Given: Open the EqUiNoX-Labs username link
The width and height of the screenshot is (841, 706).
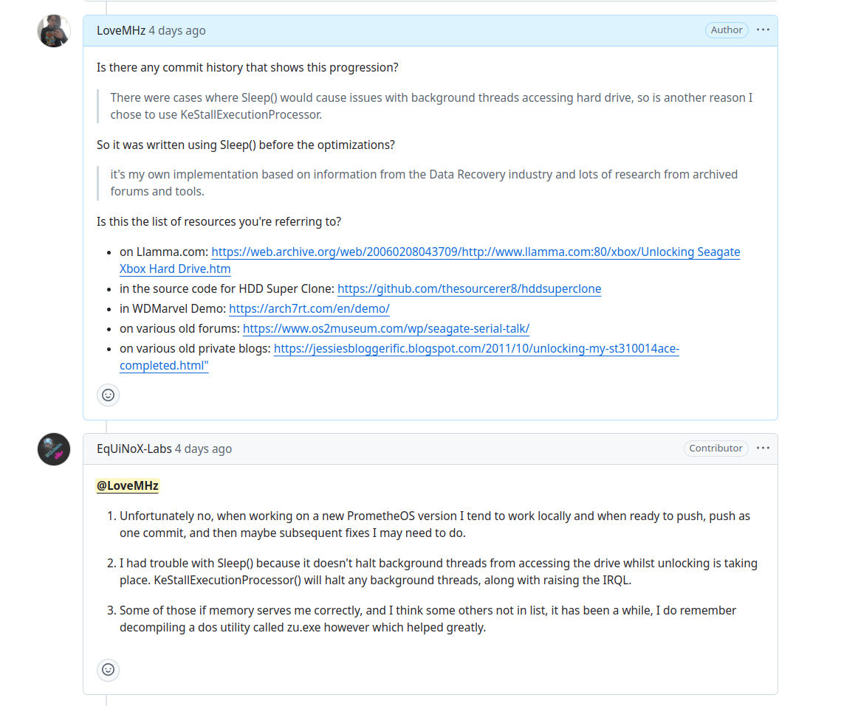Looking at the screenshot, I should pyautogui.click(x=134, y=449).
